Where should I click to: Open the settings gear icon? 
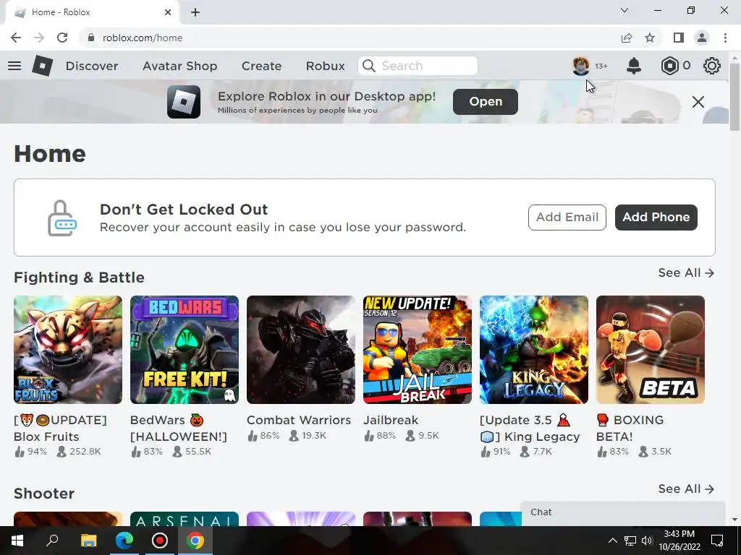tap(712, 66)
